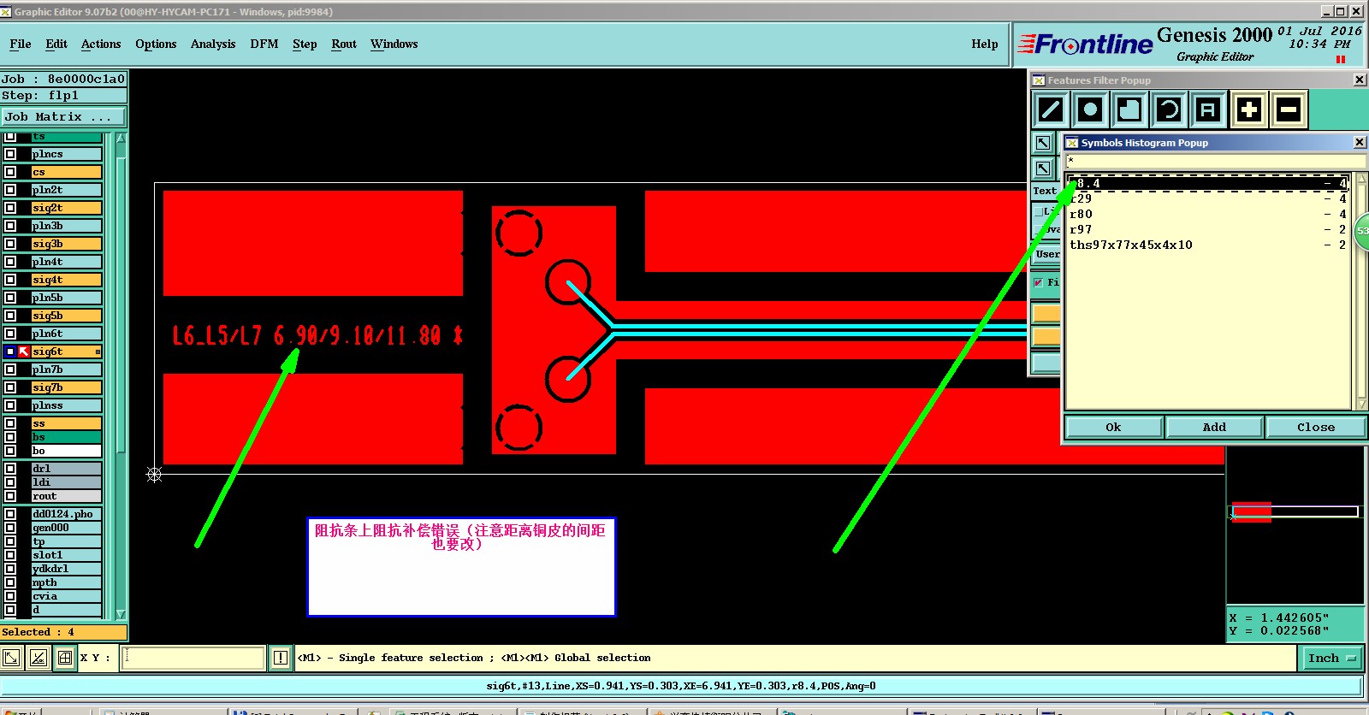Click the upper arrow selector icon in Features Filter
Viewport: 1369px width, 715px height.
click(1043, 143)
